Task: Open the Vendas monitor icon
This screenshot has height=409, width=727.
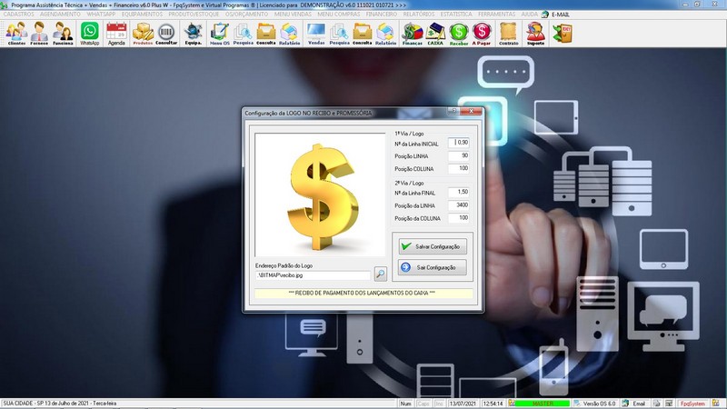Action: 316,34
